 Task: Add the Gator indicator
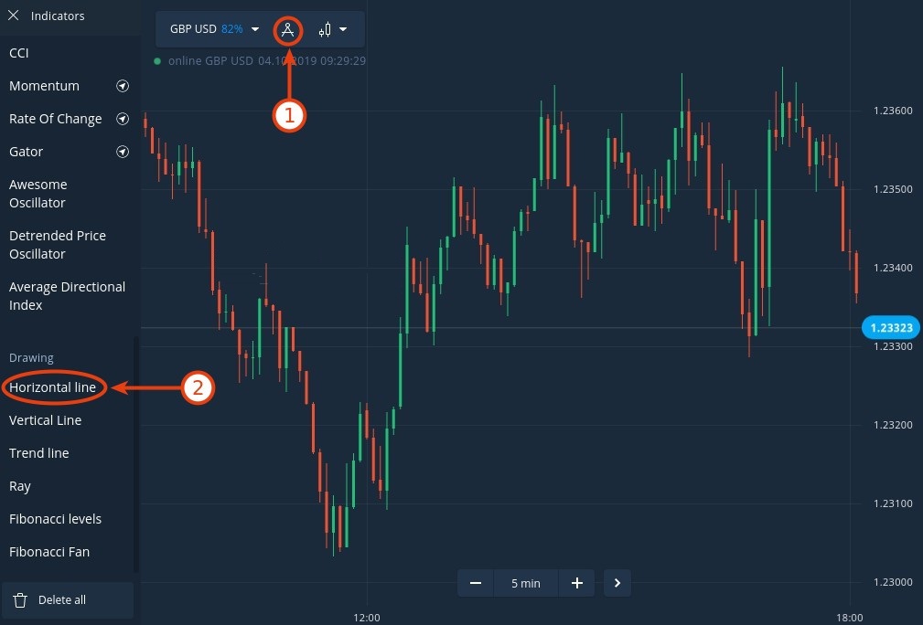tap(26, 152)
